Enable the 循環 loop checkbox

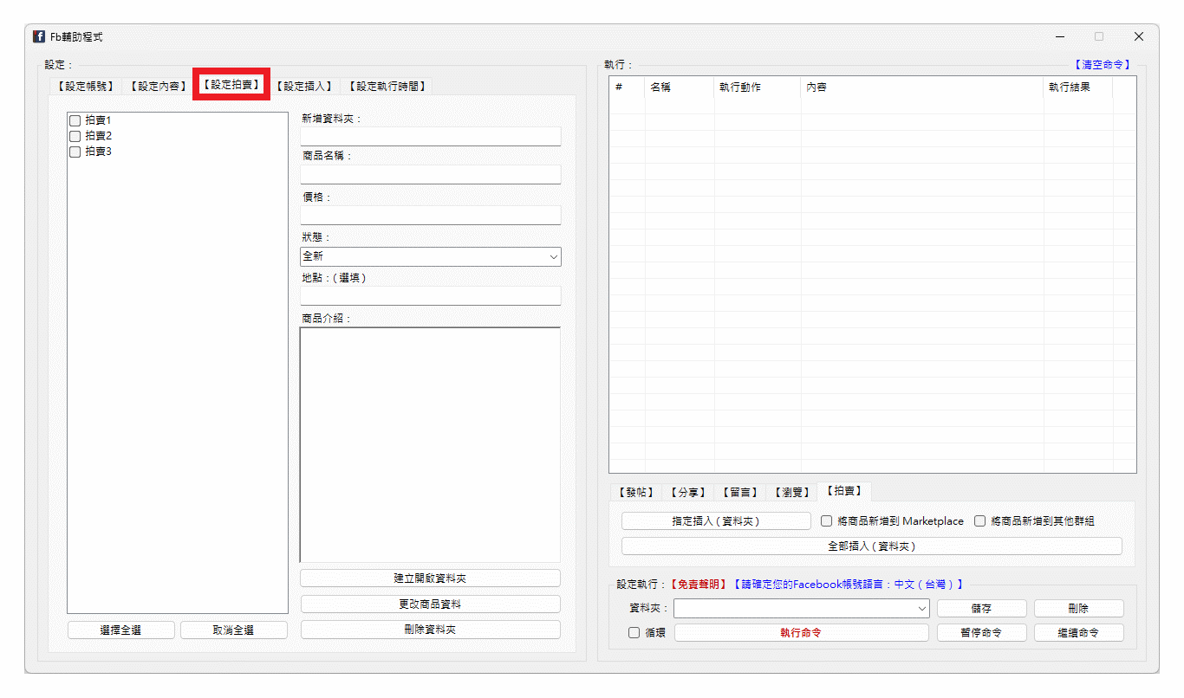click(632, 632)
